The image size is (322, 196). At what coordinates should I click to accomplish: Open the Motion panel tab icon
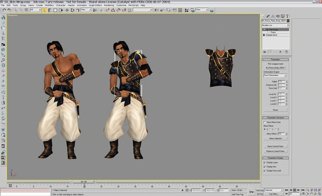pos(278,16)
